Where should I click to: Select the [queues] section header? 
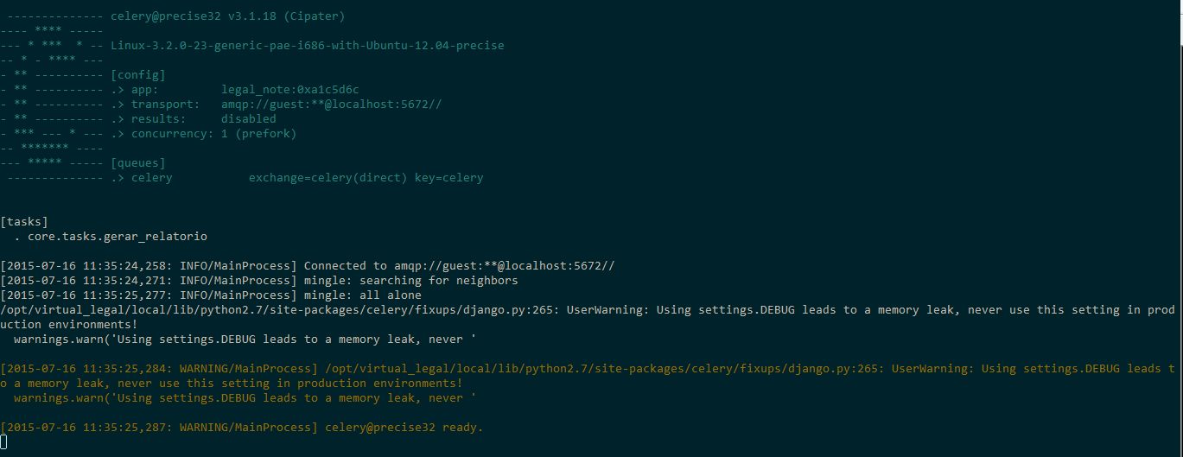pyautogui.click(x=137, y=163)
